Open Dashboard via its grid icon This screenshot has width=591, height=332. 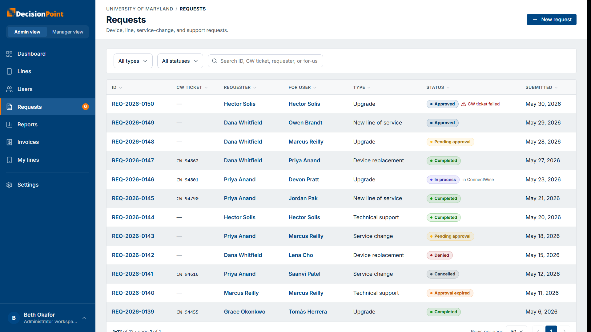[x=9, y=54]
